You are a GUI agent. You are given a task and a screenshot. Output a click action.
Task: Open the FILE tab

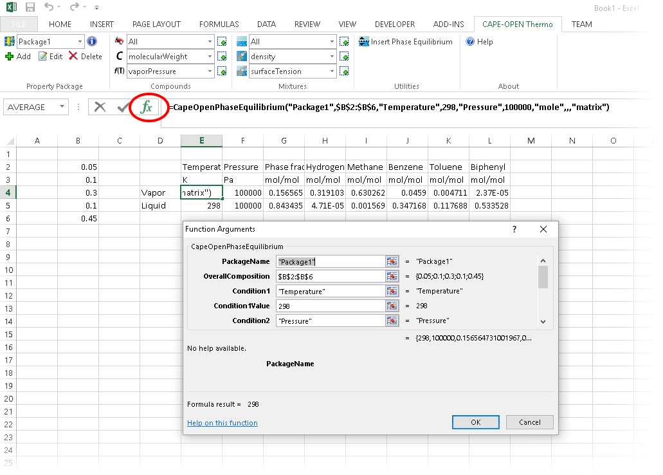point(19,24)
